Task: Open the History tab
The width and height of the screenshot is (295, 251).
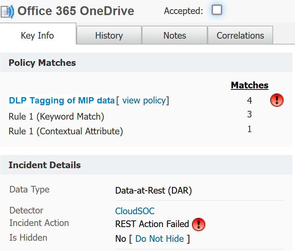Action: click(109, 36)
